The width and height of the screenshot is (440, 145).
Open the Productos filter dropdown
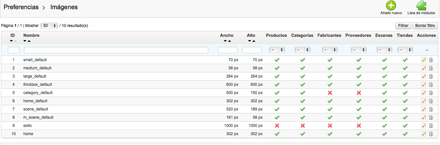pyautogui.click(x=277, y=50)
